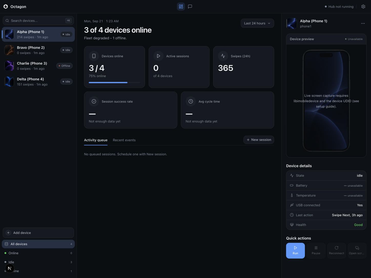Image resolution: width=371 pixels, height=278 pixels.
Task: Select Bravo (Phone 2) device row
Action: point(38,50)
